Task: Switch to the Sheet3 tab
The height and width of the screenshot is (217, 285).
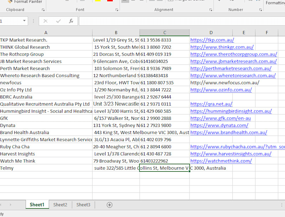Action: 83,204
